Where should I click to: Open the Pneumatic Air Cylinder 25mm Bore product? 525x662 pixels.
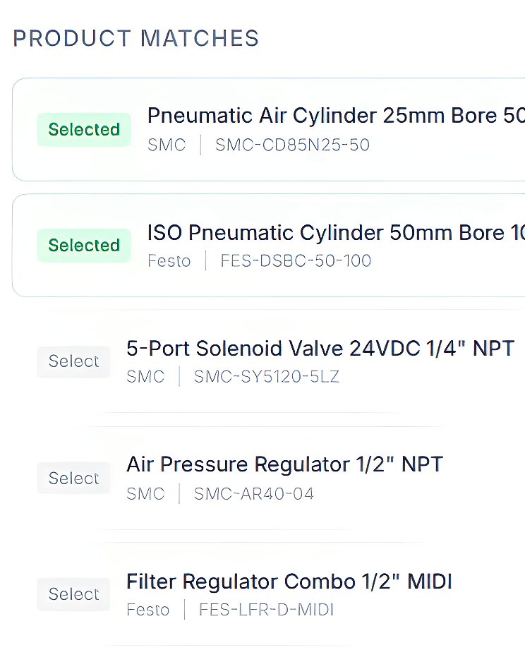[x=318, y=115]
